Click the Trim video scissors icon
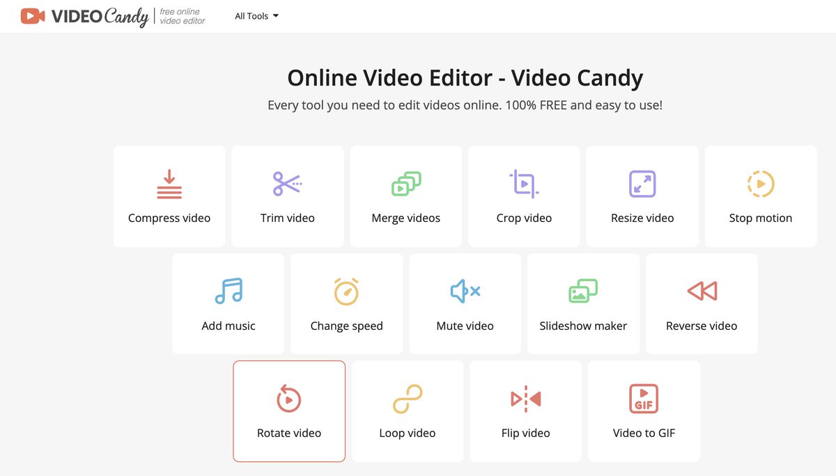The image size is (836, 476). 287,184
